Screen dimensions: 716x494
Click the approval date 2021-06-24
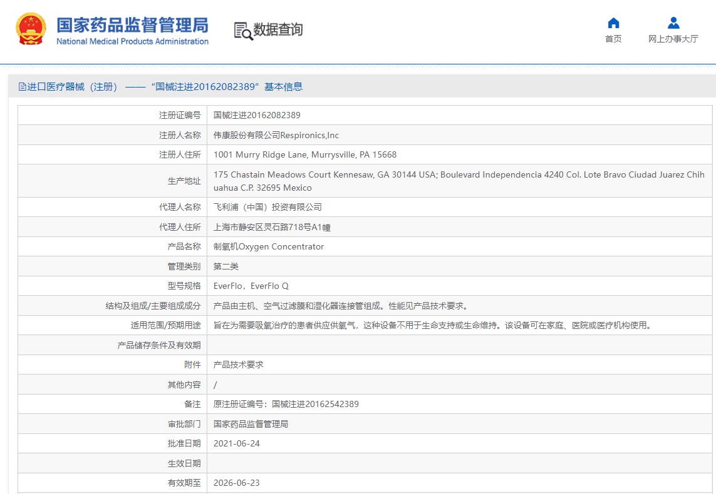[x=236, y=443]
